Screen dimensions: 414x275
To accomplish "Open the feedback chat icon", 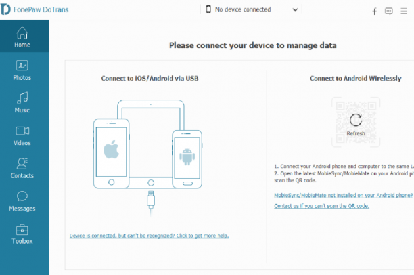I will 389,11.
